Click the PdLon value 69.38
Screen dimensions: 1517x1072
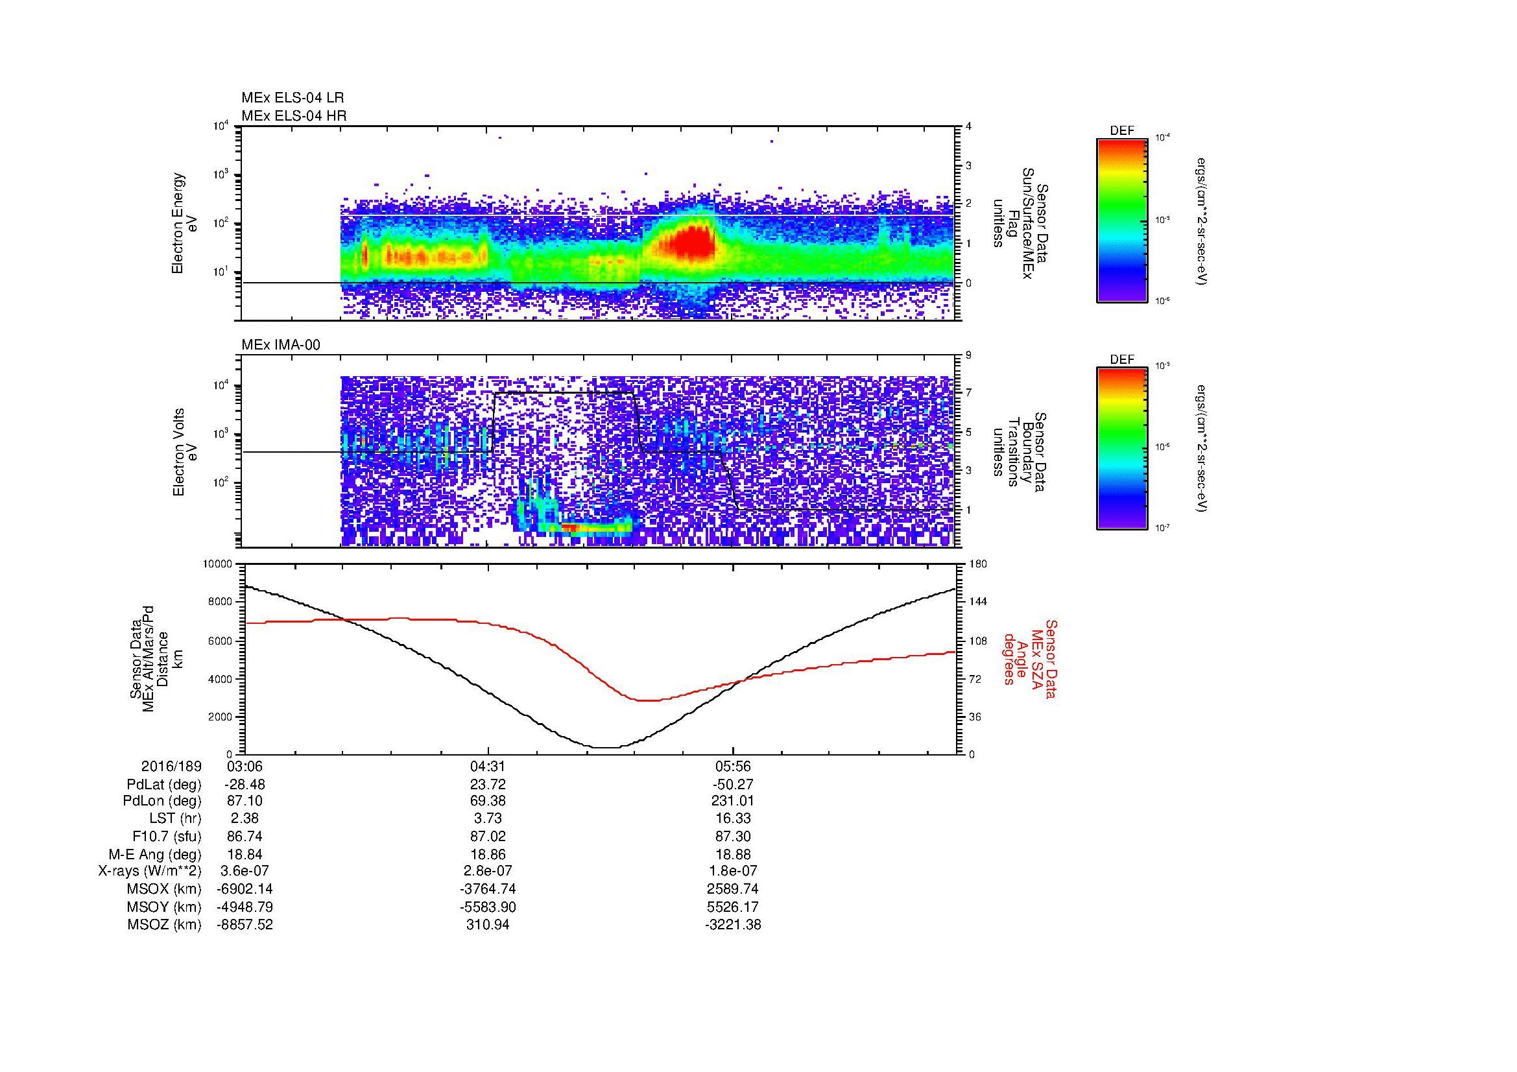click(x=488, y=801)
